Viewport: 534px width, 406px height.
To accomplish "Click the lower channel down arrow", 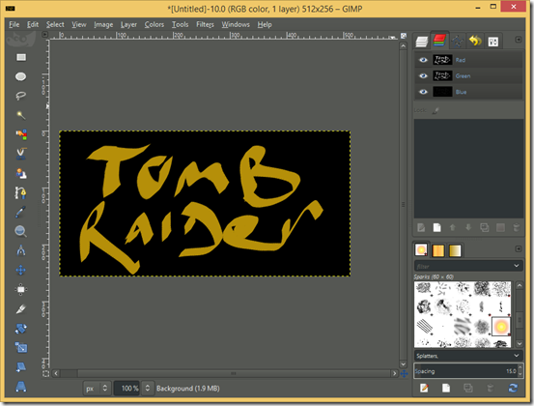I will click(468, 227).
